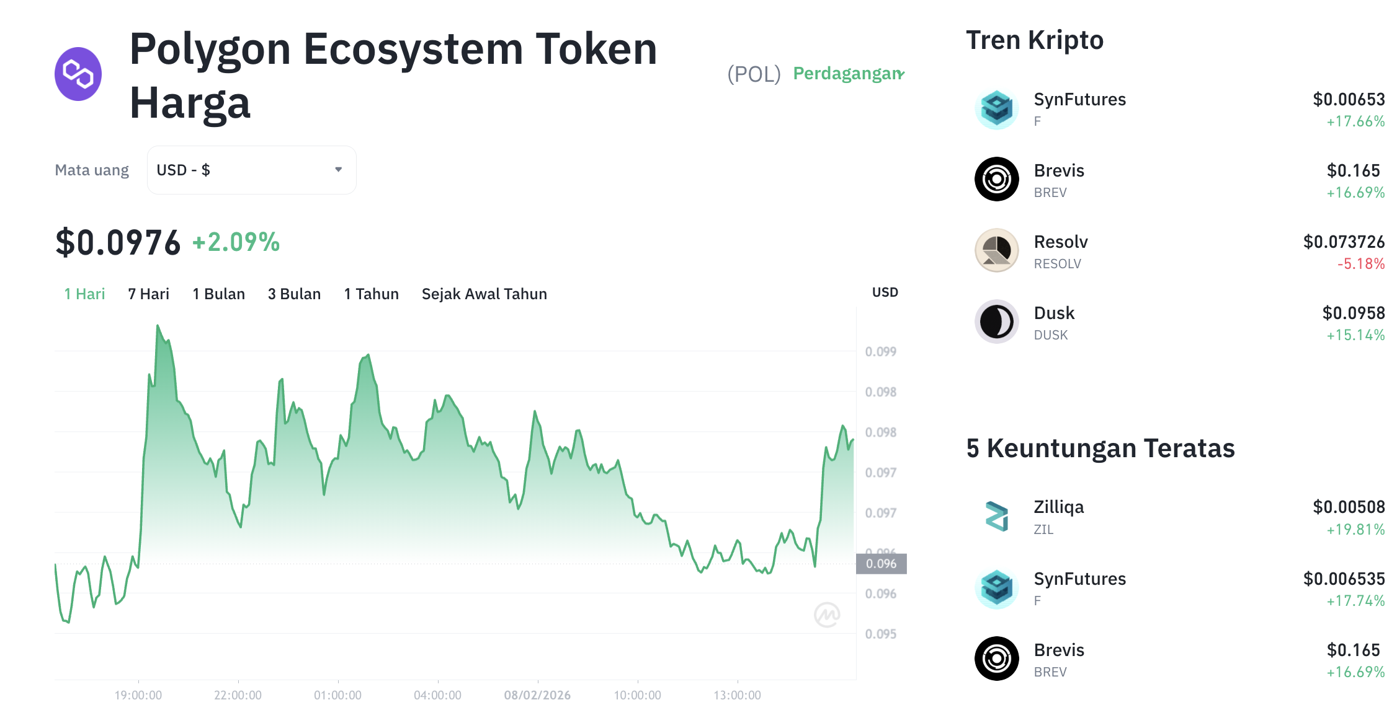Switch to the 7 Hari chart range

pyautogui.click(x=148, y=294)
